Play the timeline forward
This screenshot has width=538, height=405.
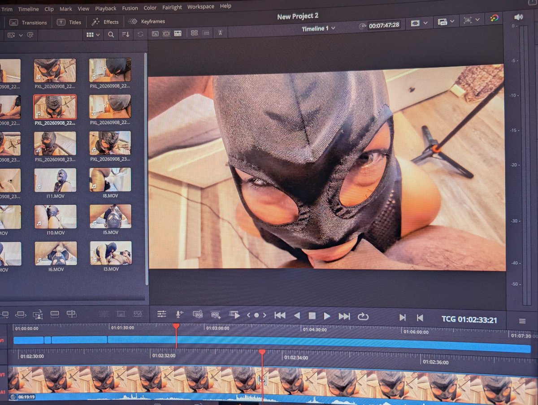coord(327,316)
